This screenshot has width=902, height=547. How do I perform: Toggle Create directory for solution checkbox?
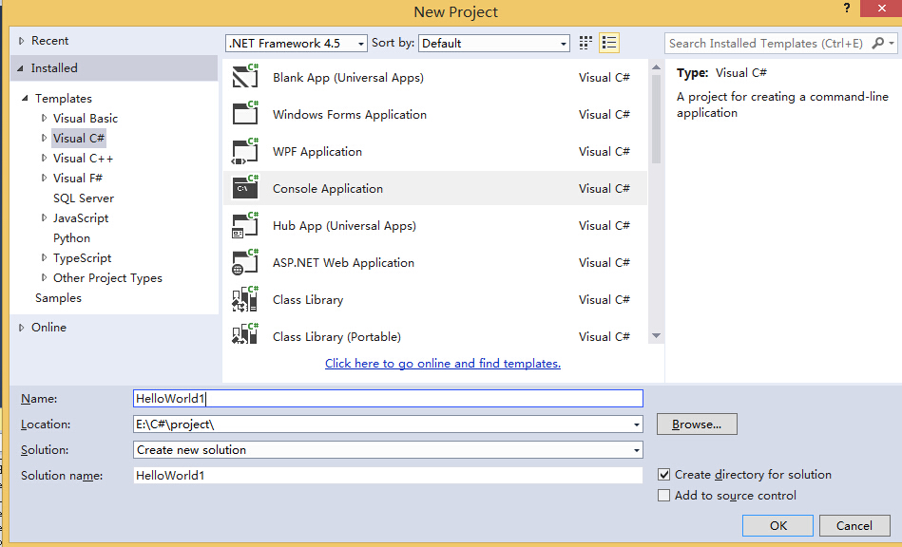click(x=663, y=475)
